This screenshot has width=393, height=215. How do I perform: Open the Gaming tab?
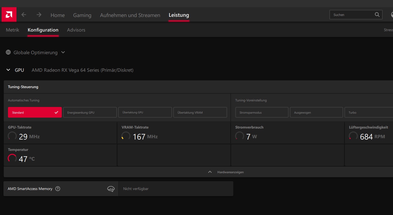82,15
